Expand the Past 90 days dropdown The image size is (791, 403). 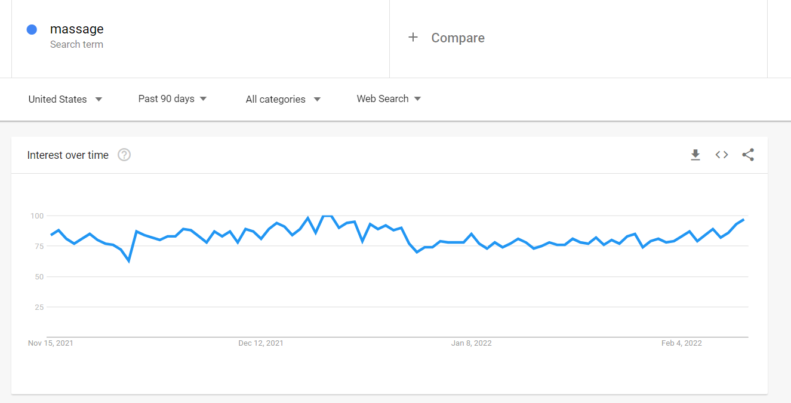click(173, 99)
